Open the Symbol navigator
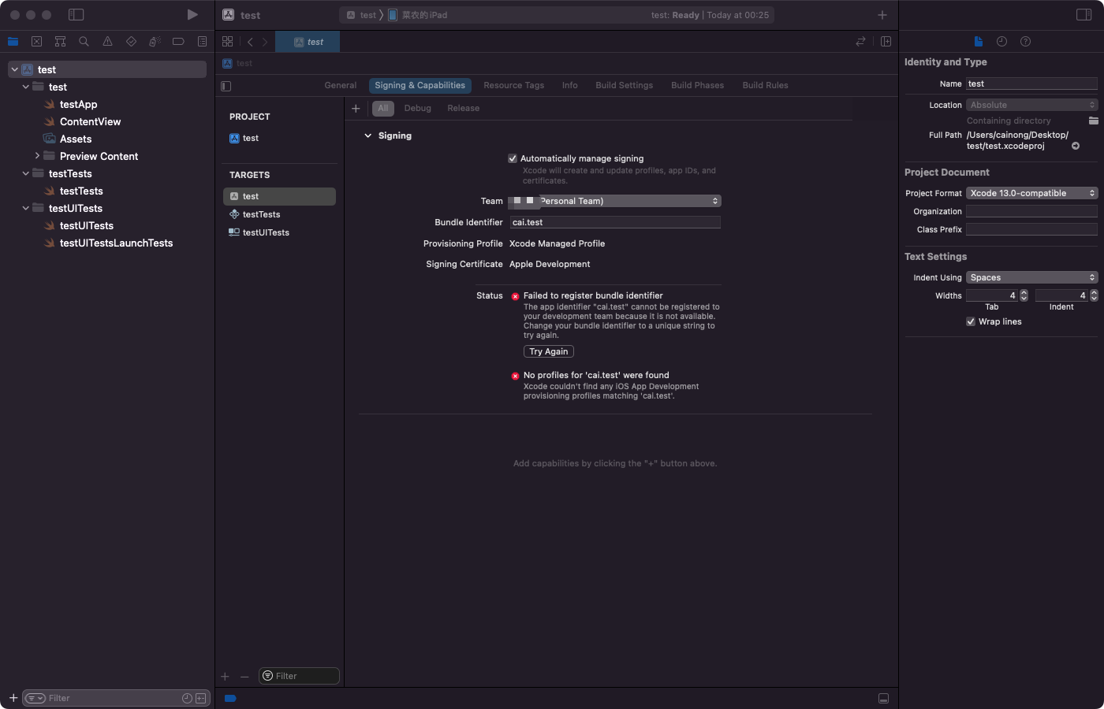 (x=60, y=42)
